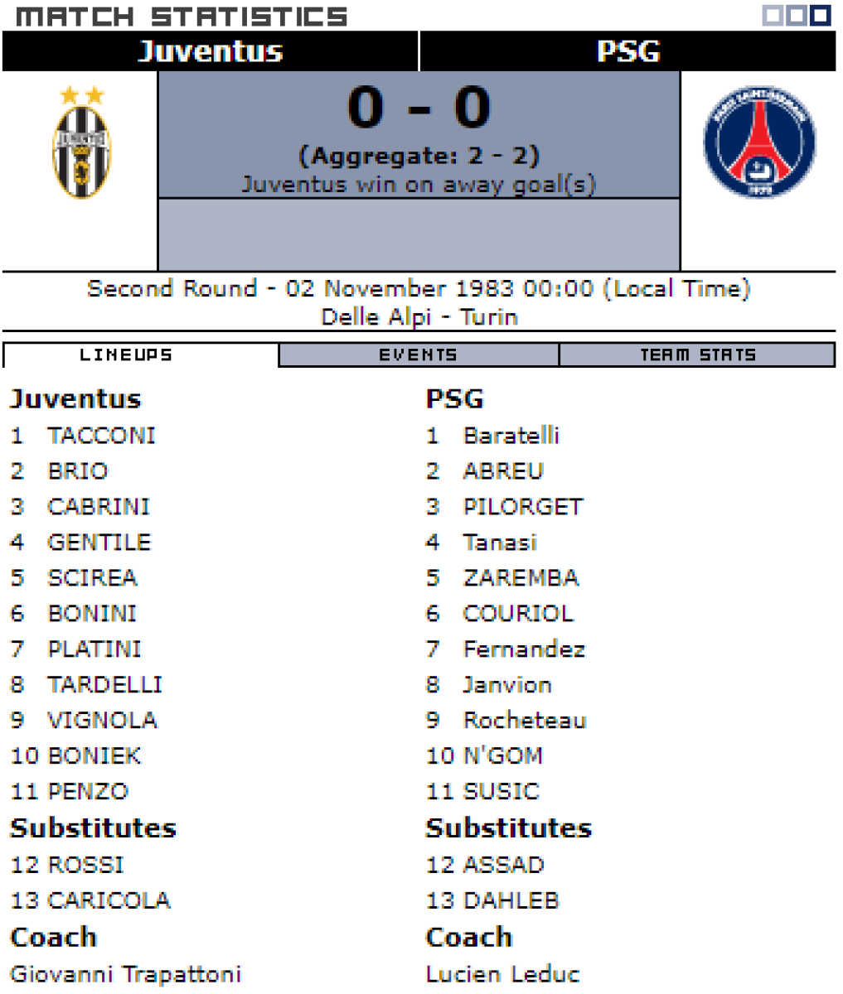Click the 0 - 0 score display
The width and height of the screenshot is (843, 994).
[x=419, y=108]
